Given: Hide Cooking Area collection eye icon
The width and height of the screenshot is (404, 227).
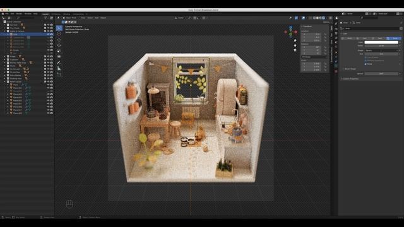Looking at the screenshot, I should 48,78.
